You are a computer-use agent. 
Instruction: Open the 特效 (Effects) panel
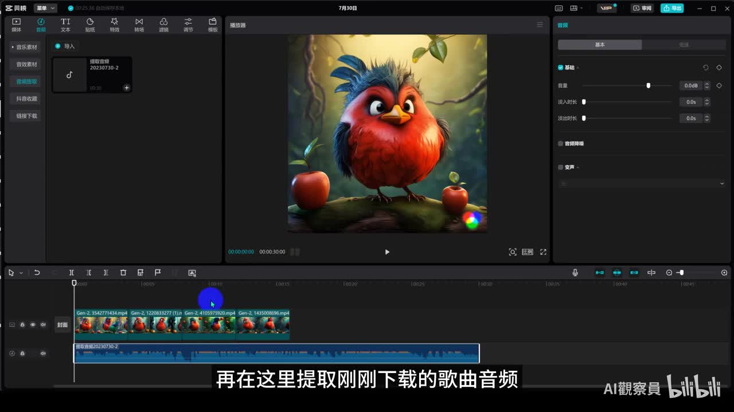115,25
